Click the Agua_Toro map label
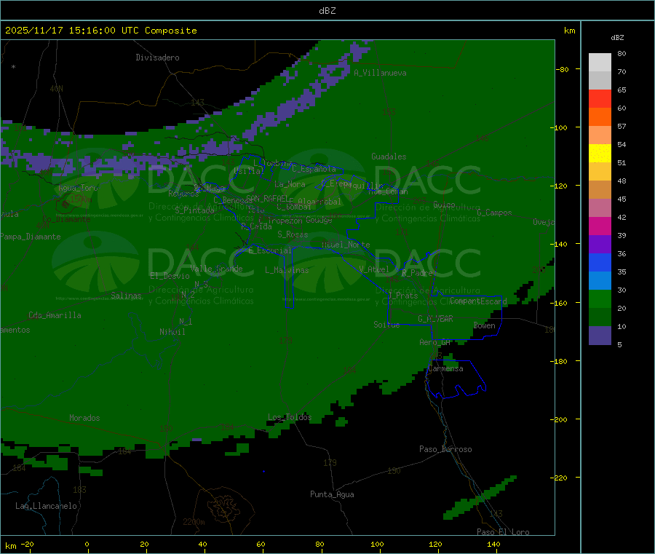 pos(78,188)
